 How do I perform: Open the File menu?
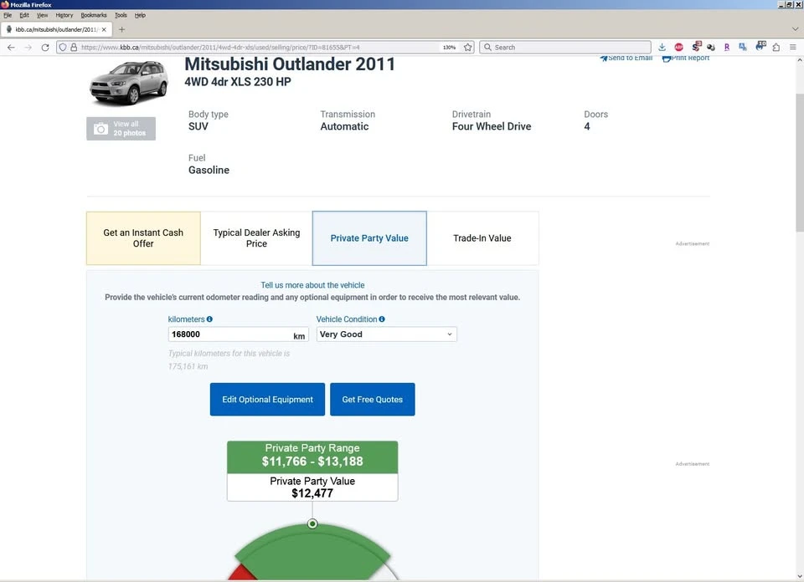coord(8,15)
